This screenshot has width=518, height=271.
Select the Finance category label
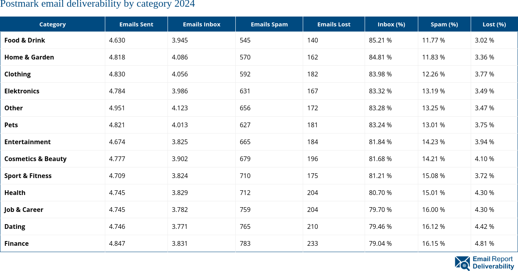tap(17, 243)
